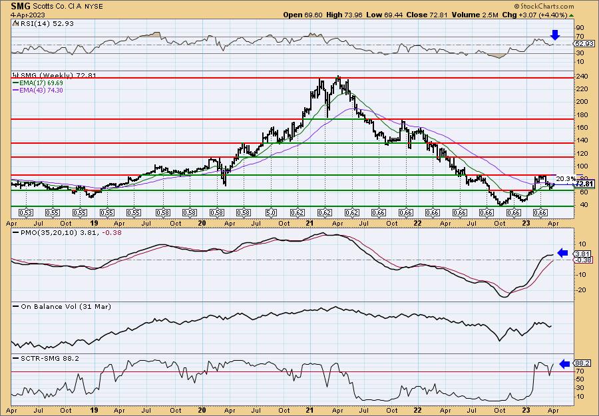The width and height of the screenshot is (599, 416).
Task: Click the -0.38 PMO signal value tag
Action: click(x=584, y=260)
